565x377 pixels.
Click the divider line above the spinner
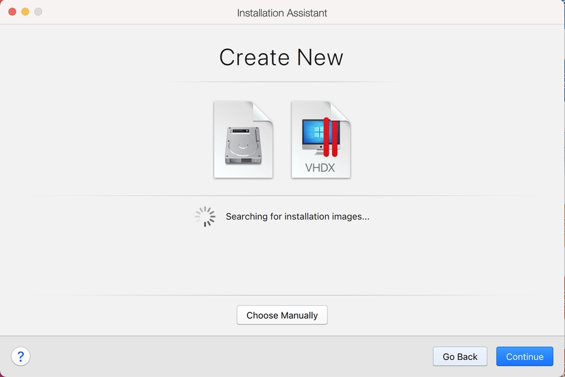point(282,195)
